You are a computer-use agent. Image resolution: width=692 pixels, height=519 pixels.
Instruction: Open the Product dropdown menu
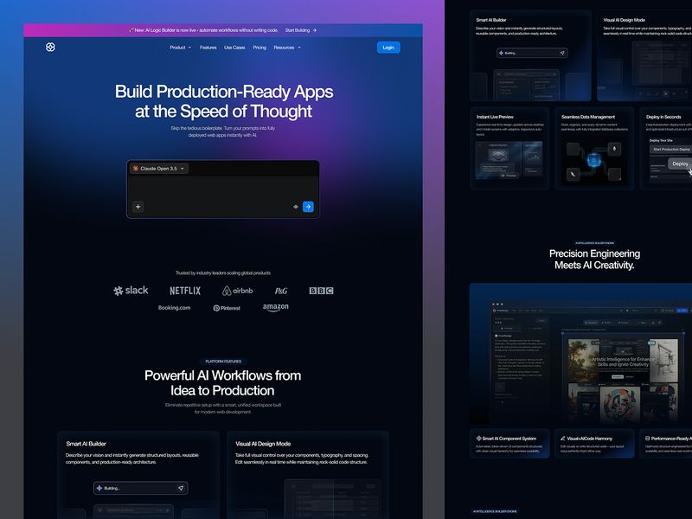(x=181, y=48)
